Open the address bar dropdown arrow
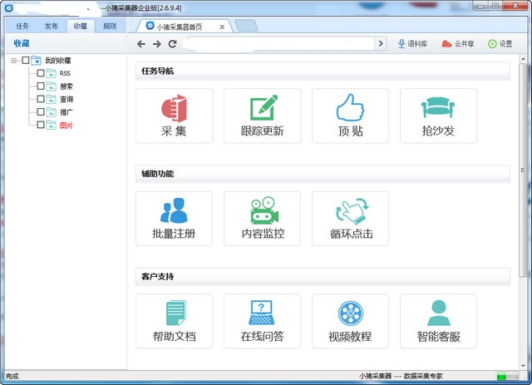This screenshot has width=532, height=385. (381, 43)
